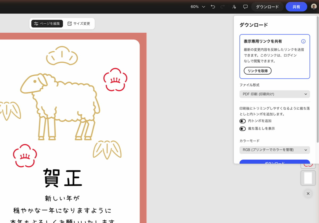Click the ファイル形式 label
This screenshot has width=319, height=223.
click(x=249, y=85)
